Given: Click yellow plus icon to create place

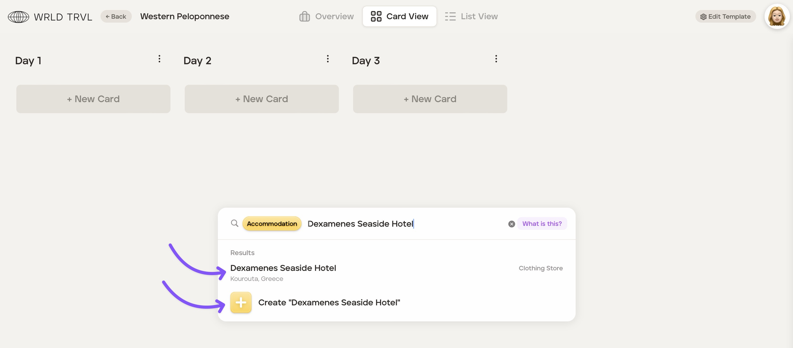Looking at the screenshot, I should coord(241,302).
